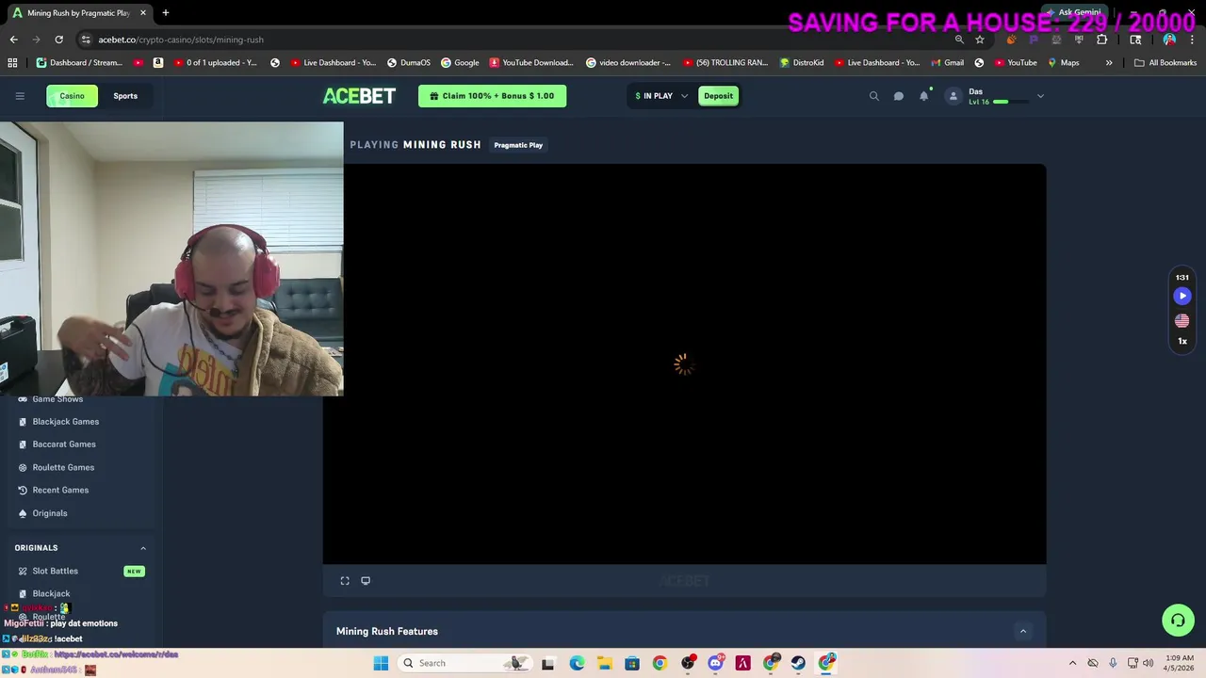
Task: Open the Dashboard / Stream bookmark
Action: coord(79,63)
